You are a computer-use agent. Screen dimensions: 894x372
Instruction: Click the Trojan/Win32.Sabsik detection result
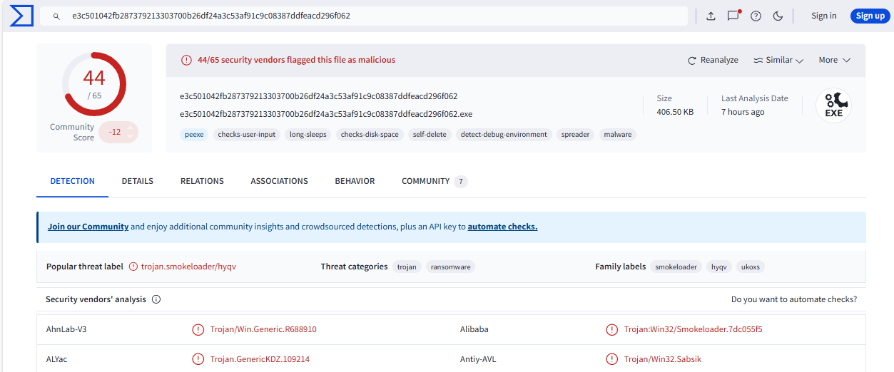tap(664, 359)
